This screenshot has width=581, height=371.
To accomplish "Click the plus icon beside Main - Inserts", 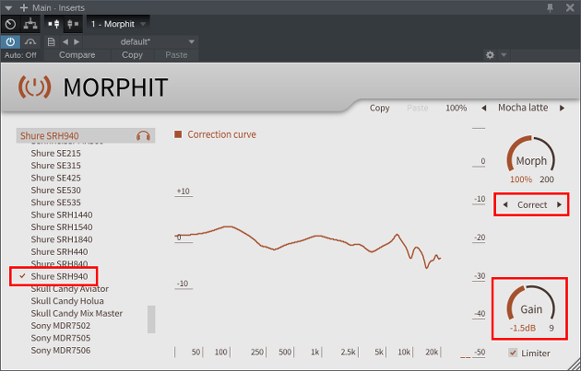I will coord(24,7).
